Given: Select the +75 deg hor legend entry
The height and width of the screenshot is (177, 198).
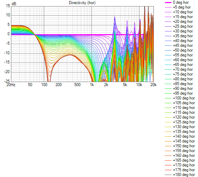Looking at the screenshot, I should (179, 74).
